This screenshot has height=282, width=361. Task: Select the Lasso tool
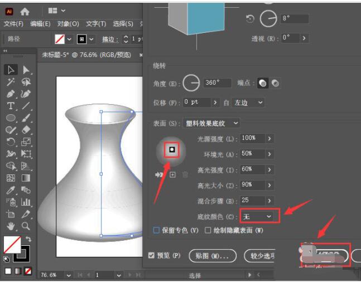(26, 82)
